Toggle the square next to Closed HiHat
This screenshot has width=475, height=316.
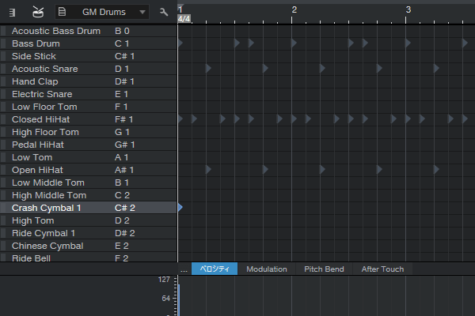pyautogui.click(x=4, y=119)
